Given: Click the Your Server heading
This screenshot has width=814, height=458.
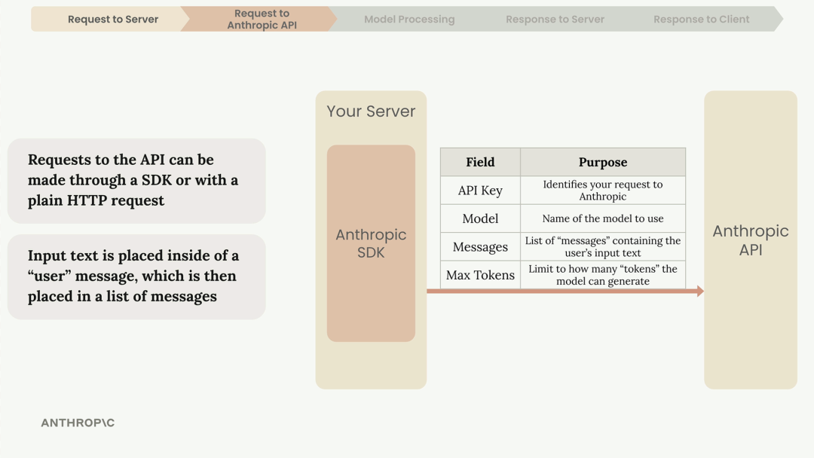Looking at the screenshot, I should click(x=371, y=111).
